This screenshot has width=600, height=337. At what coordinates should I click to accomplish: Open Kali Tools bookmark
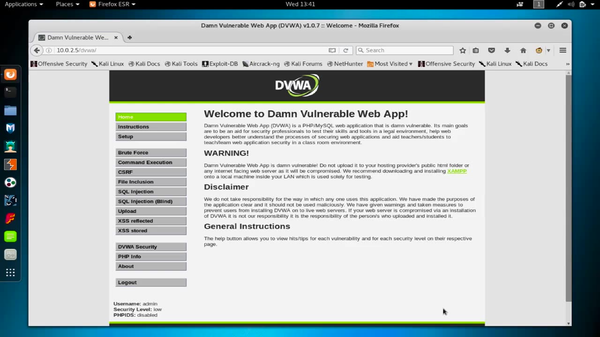pos(181,64)
